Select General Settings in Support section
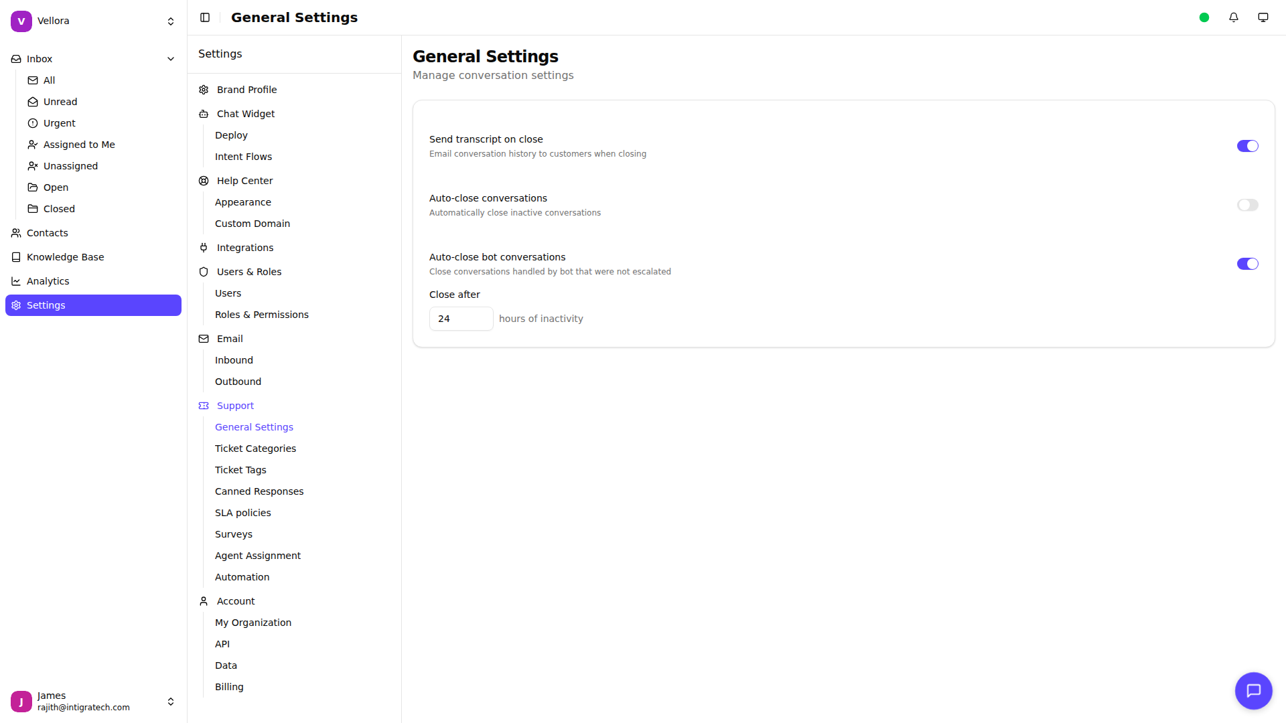Image resolution: width=1286 pixels, height=723 pixels. [x=254, y=427]
